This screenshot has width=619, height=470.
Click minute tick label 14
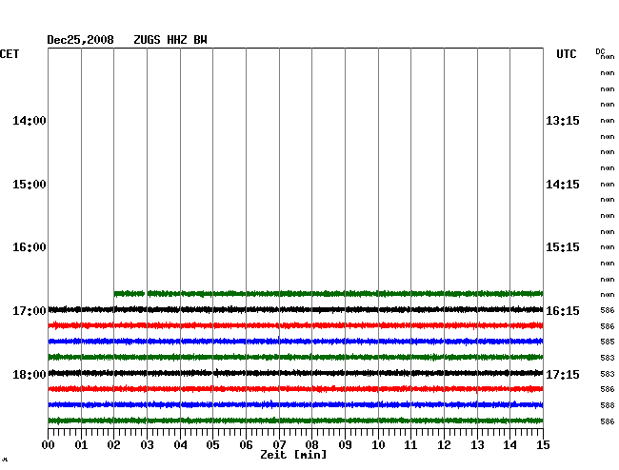(x=510, y=445)
